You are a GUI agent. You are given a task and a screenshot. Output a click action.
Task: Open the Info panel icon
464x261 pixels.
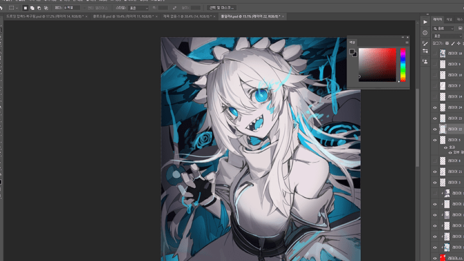(x=425, y=33)
